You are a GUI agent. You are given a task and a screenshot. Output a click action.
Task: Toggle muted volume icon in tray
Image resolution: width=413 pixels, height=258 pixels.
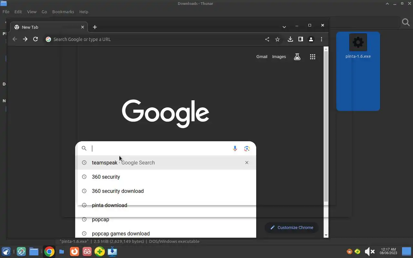tap(369, 252)
